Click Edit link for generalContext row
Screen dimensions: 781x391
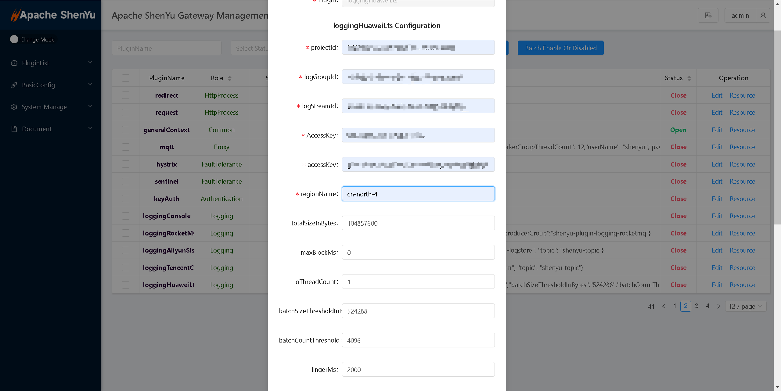717,130
